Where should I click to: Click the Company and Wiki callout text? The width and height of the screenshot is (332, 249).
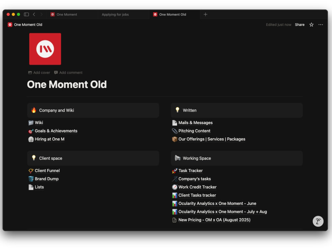(56, 110)
